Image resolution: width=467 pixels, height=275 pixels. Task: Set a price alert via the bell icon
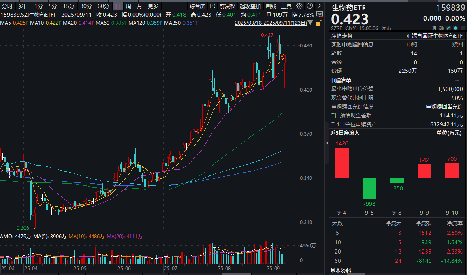coord(455,28)
